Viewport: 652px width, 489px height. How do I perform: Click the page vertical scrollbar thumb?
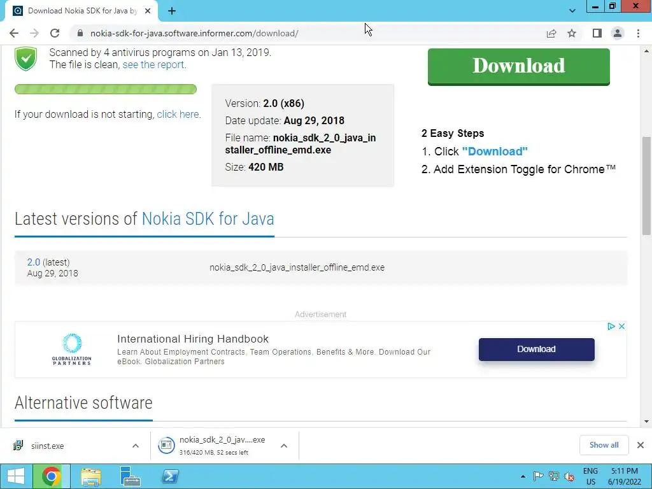pyautogui.click(x=646, y=185)
